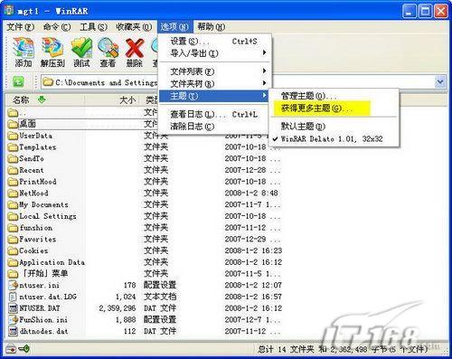Open the 文件(F) menu
Viewport: 452px width, 359px height.
[20, 27]
